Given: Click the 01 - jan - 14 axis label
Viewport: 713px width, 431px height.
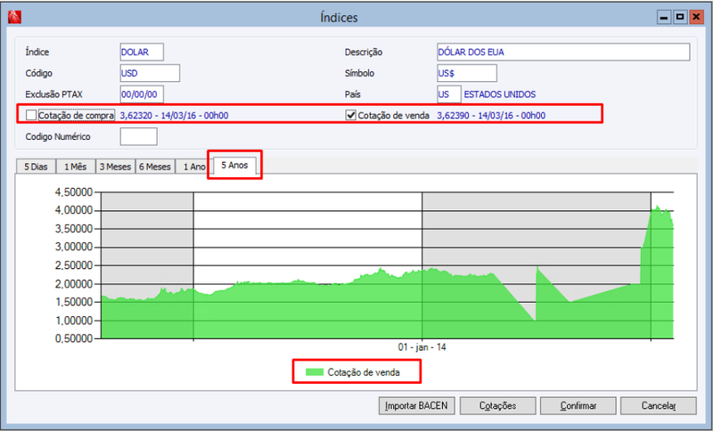Looking at the screenshot, I should (422, 347).
